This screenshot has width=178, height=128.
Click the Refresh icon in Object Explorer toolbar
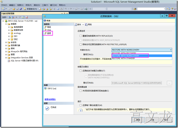pos(23,17)
